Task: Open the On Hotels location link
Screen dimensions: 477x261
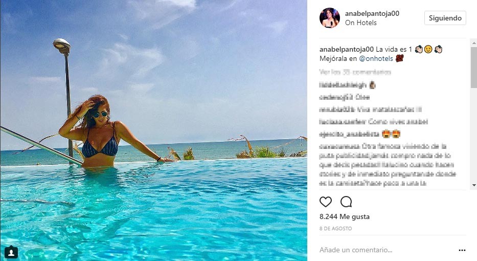Action: pyautogui.click(x=361, y=23)
